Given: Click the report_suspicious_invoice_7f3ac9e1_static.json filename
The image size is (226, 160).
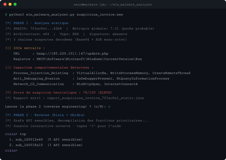Looking at the screenshot, I should pos(96,98).
